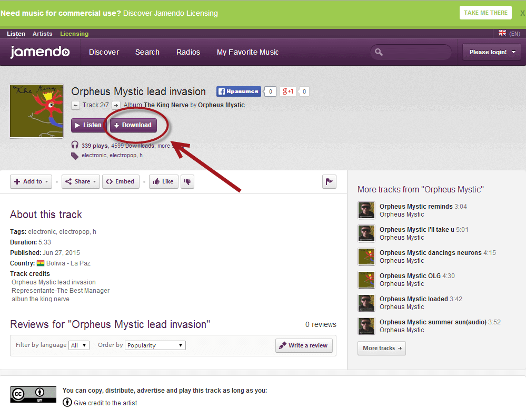Open the Filter by language dropdown
The width and height of the screenshot is (526, 420).
pos(79,345)
